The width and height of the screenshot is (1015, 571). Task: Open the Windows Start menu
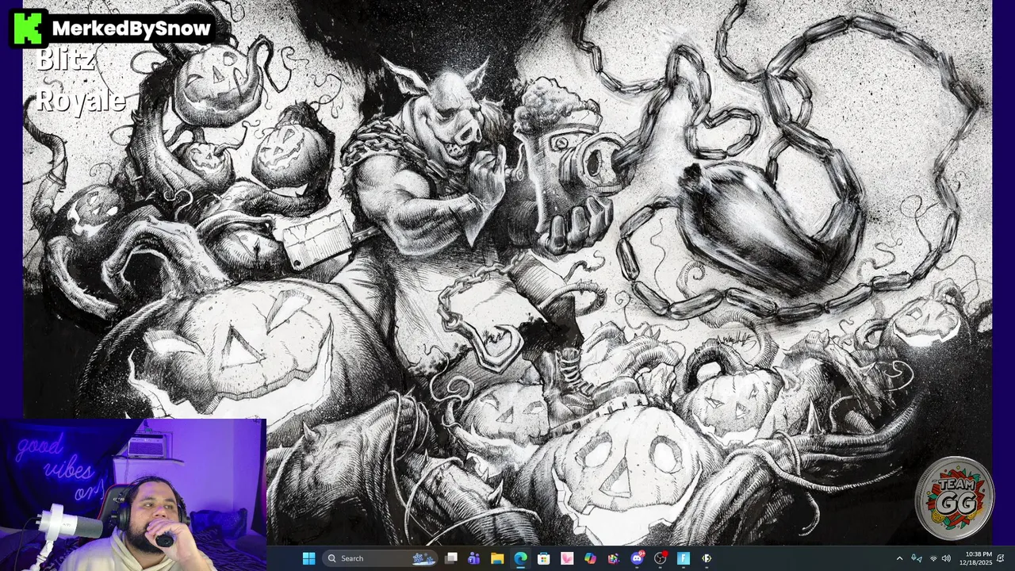pos(308,558)
